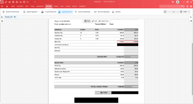The image size is (193, 104).
Task: Click Apply Redaction in the toolbar
Action: (65, 12)
